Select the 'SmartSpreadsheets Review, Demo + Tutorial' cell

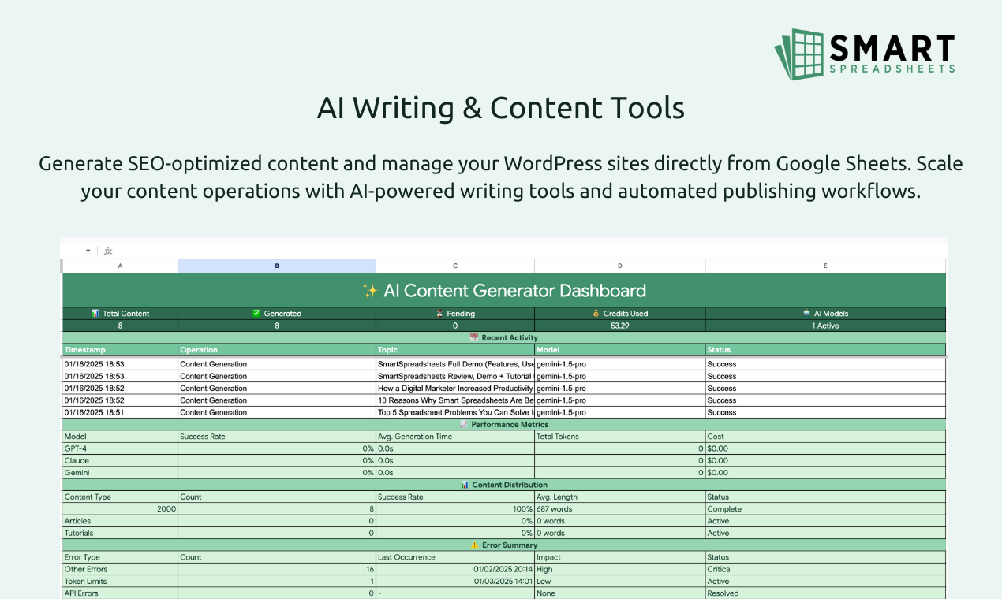[x=455, y=376]
